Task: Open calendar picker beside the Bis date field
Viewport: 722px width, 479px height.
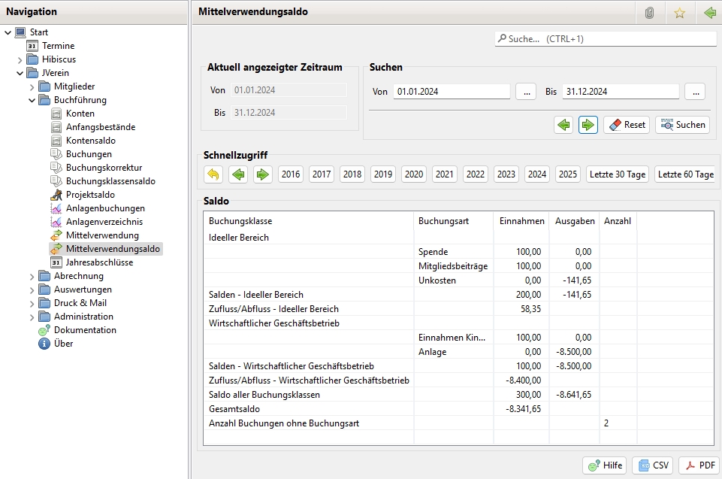Action: coord(695,91)
